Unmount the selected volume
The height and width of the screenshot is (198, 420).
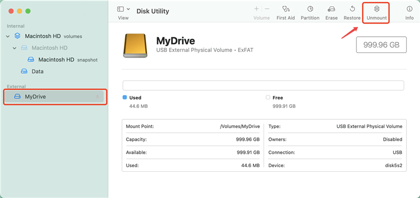point(376,13)
